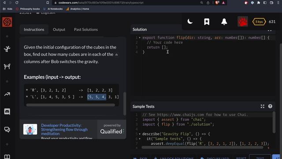The width and height of the screenshot is (282, 159).
Task: Open the Philosophy books bookmark
Action: tap(28, 9)
